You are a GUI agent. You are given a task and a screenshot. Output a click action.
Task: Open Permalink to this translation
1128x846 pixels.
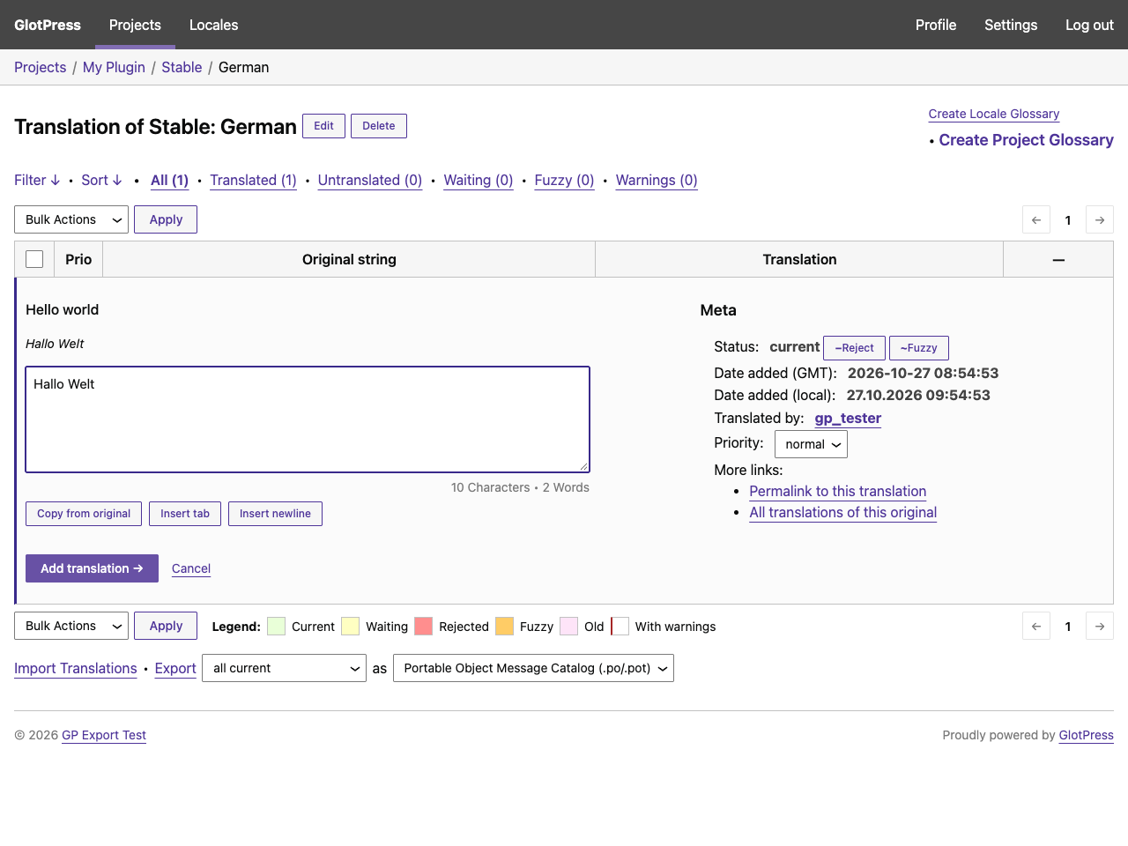[838, 491]
